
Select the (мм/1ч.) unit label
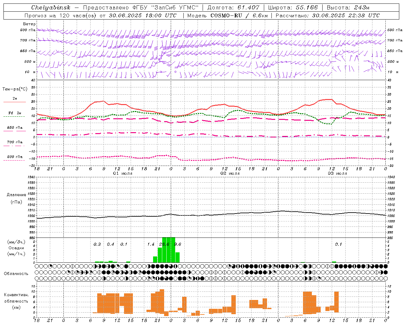pos(16,254)
